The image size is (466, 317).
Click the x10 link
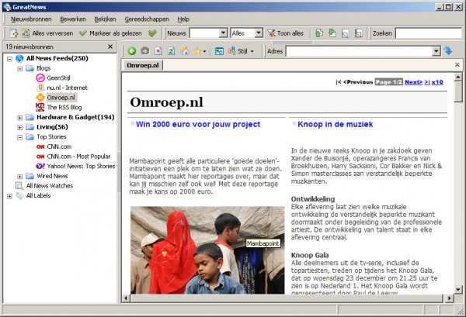pos(437,82)
